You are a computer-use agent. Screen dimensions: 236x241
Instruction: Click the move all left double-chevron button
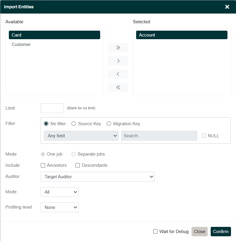[118, 87]
